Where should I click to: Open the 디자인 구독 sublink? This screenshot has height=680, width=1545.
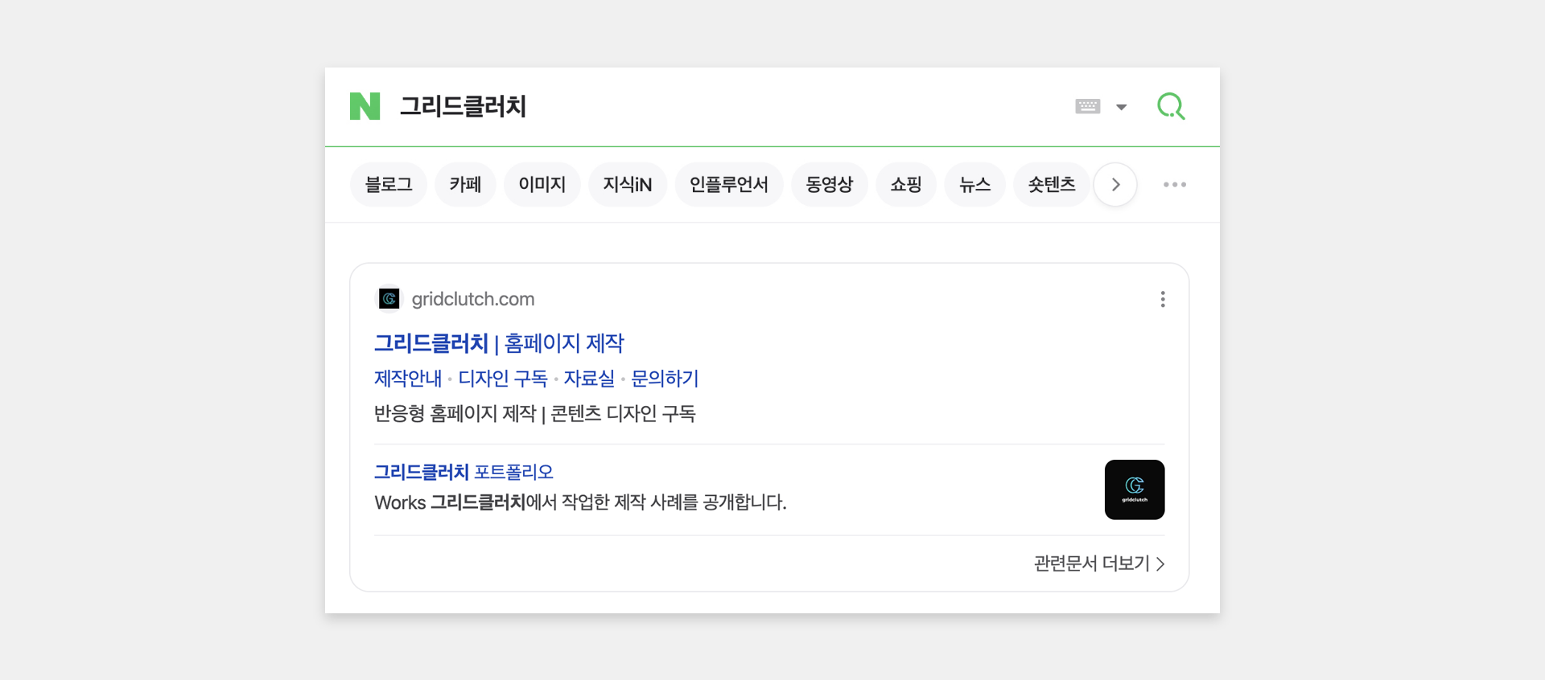503,379
